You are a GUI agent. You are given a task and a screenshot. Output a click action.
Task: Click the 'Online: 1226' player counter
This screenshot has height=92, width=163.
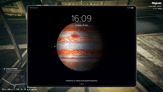152,6
